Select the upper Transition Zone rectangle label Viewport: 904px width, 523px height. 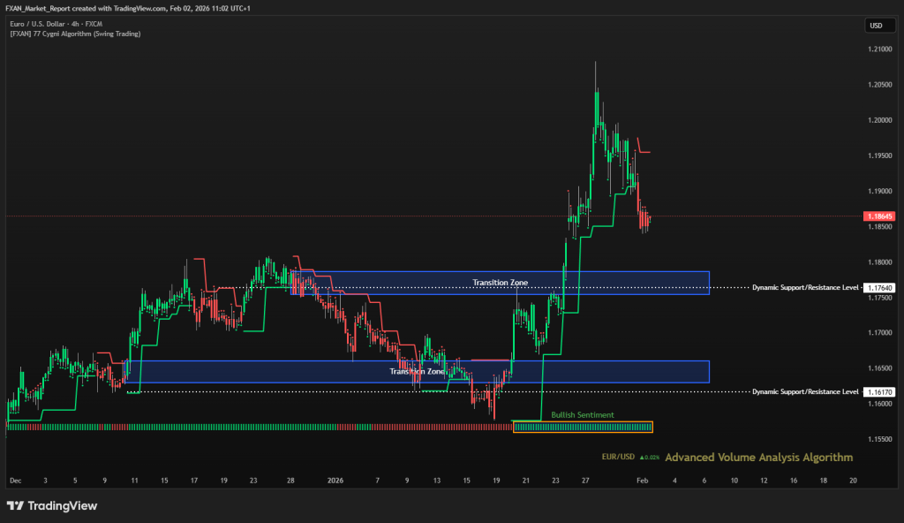click(x=500, y=283)
